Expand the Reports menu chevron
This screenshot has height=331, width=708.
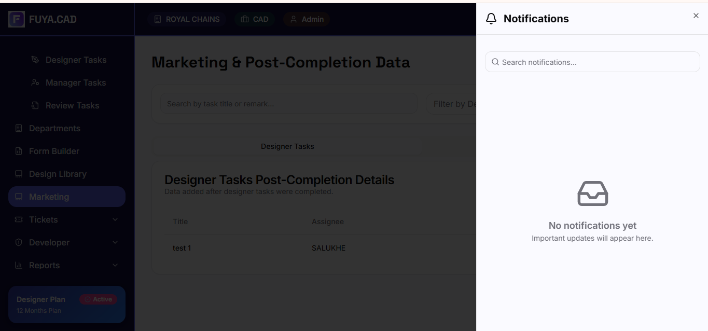click(115, 265)
